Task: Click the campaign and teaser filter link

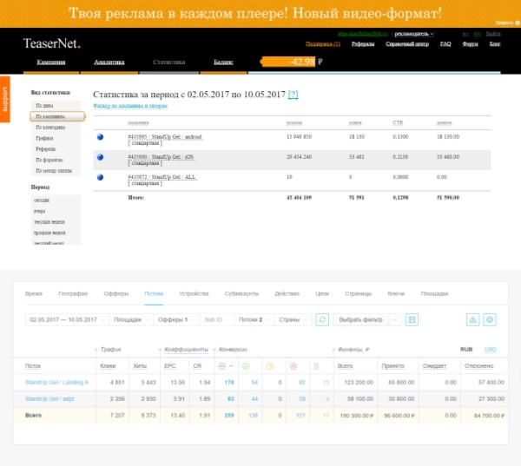Action: [x=130, y=106]
